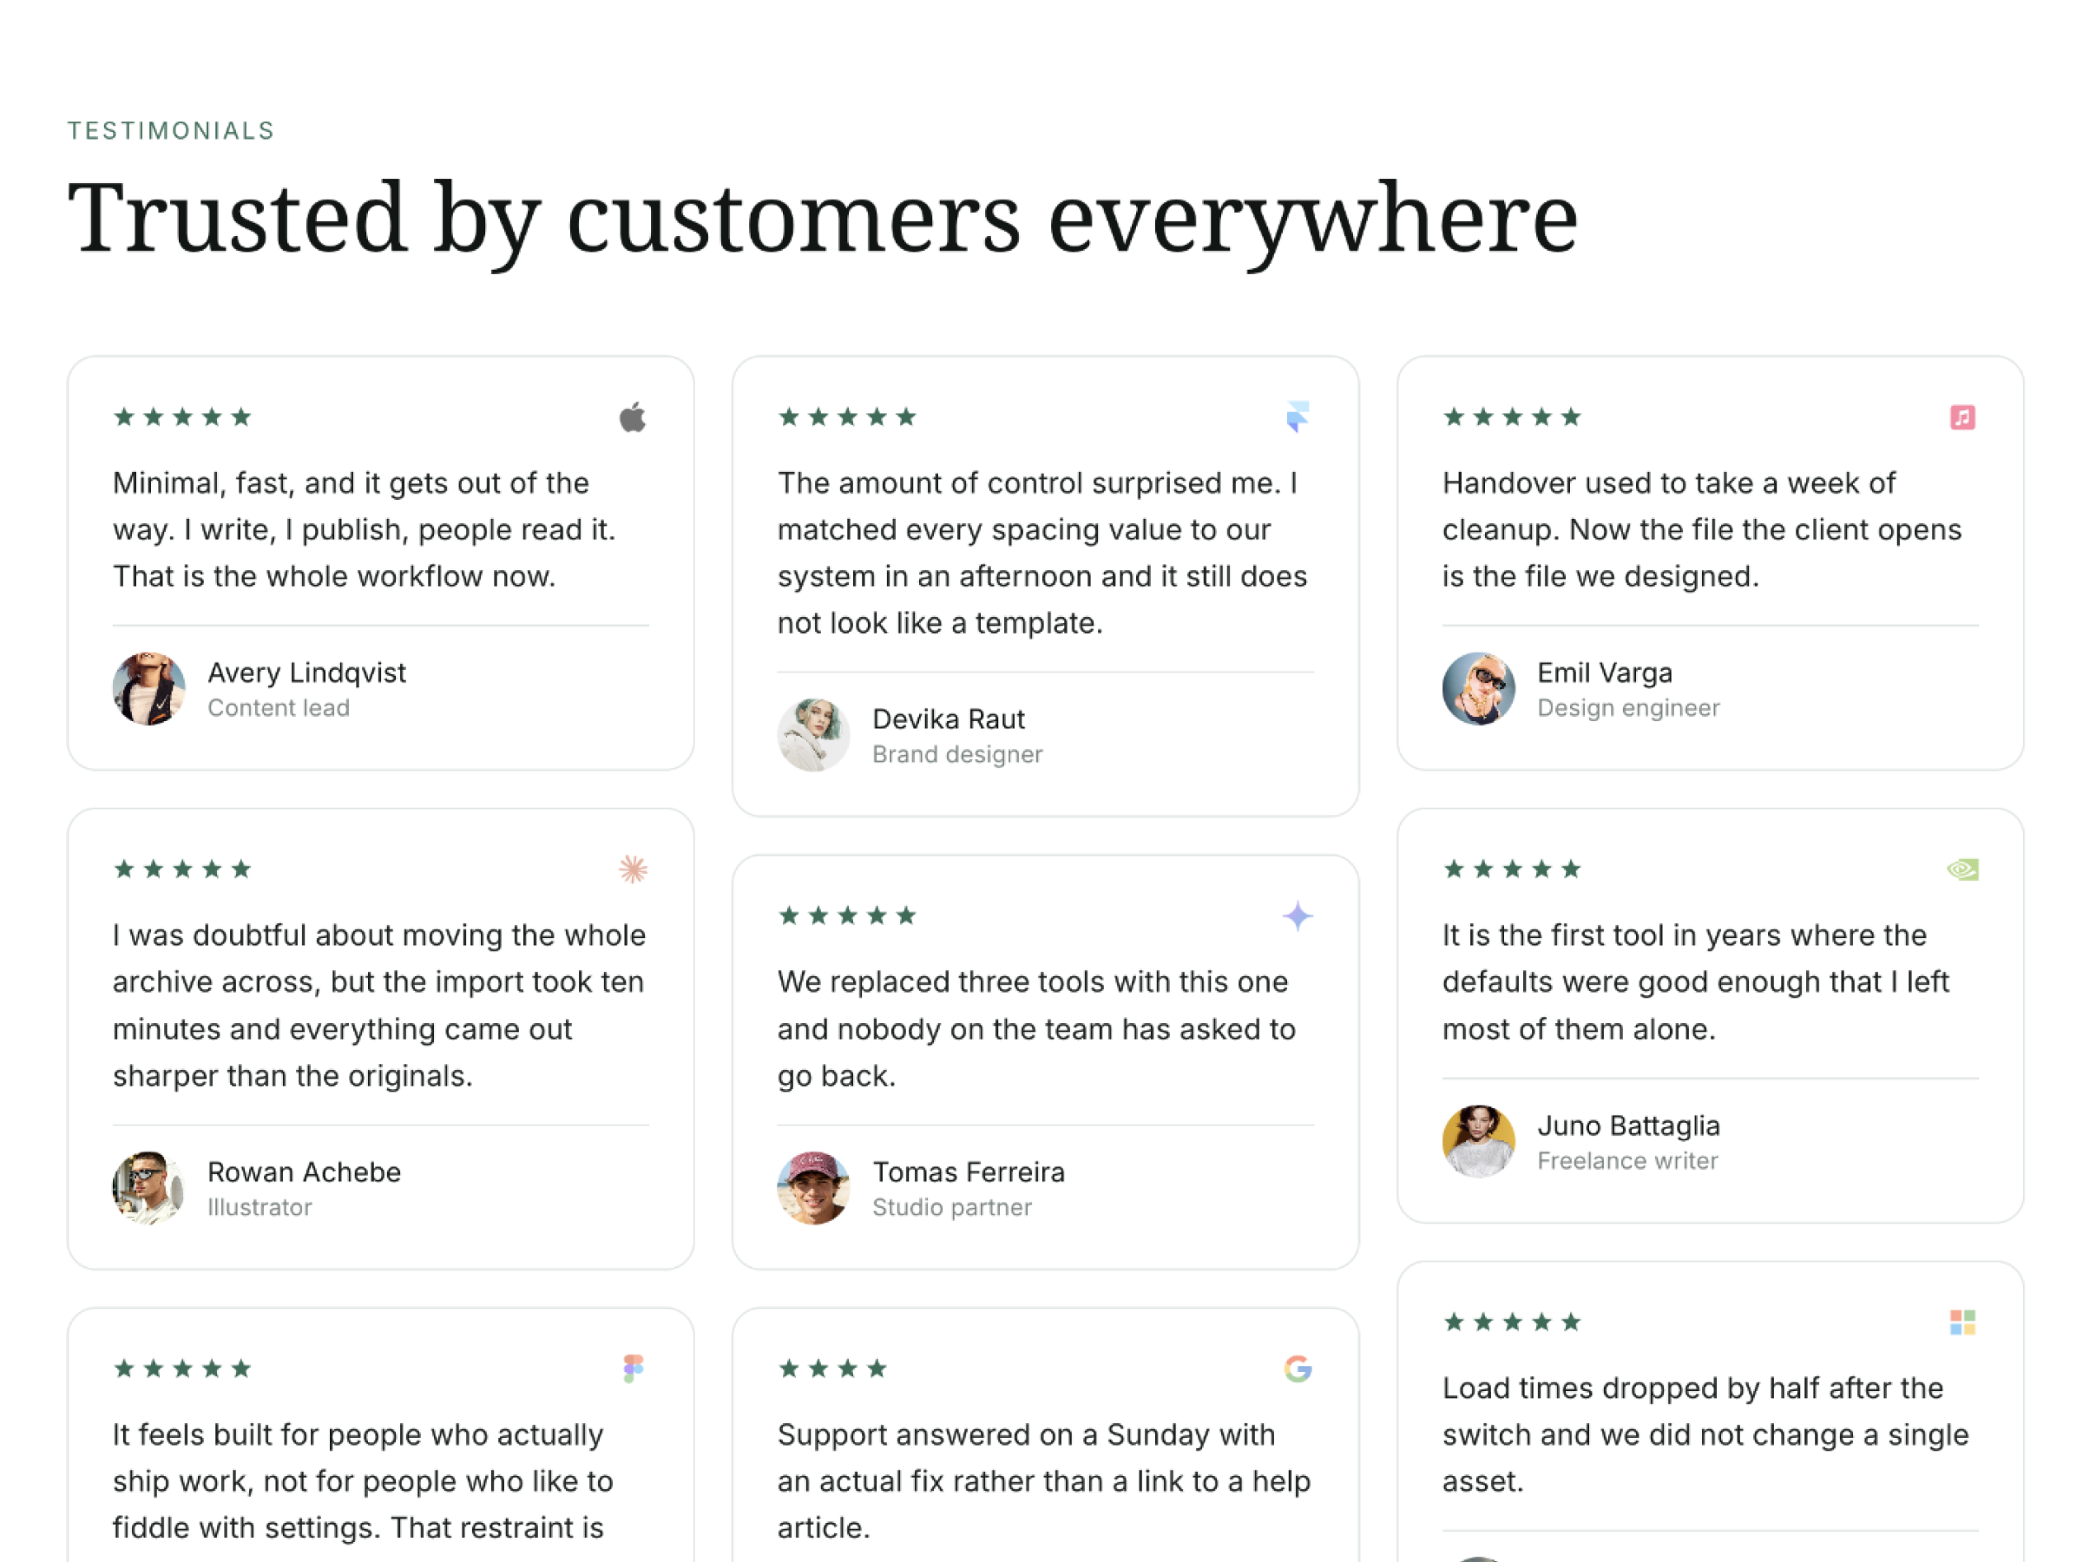Image resolution: width=2083 pixels, height=1562 pixels.
Task: Open Rowan Achebe's avatar image
Action: (148, 1187)
